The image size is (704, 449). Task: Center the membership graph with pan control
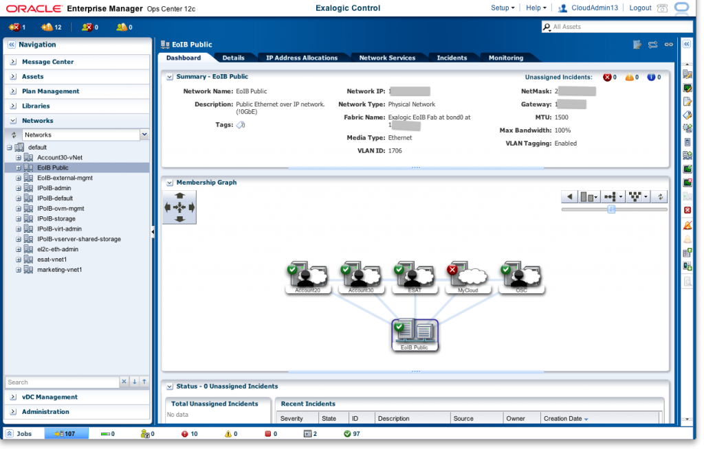coord(179,207)
